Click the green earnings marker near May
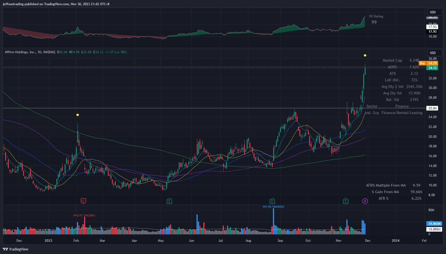Viewport: 446px width, 254px height. [169, 201]
